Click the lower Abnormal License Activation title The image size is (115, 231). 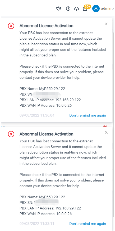coord(46,134)
